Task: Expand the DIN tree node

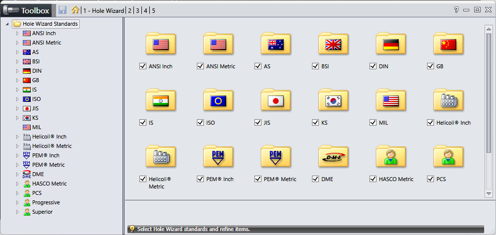Action: pyautogui.click(x=18, y=71)
